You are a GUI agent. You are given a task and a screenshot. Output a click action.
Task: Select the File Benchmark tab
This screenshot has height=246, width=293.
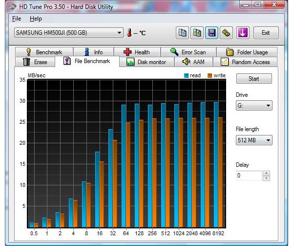tap(87, 61)
